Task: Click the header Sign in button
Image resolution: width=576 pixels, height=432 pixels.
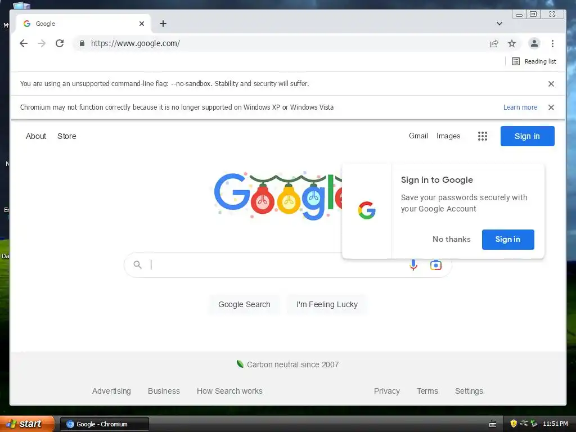Action: pos(527,136)
